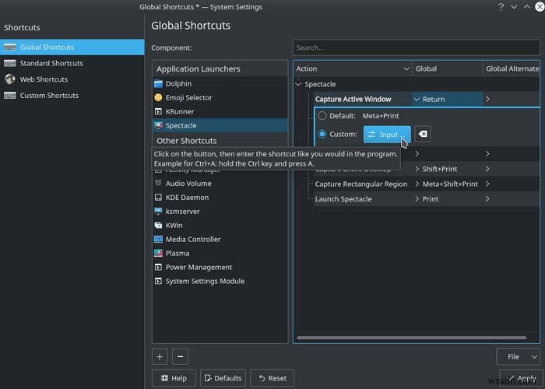Open Global Shortcuts section

click(72, 47)
